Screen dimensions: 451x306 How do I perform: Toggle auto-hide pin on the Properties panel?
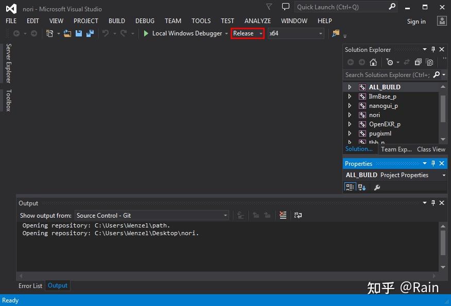pos(433,163)
